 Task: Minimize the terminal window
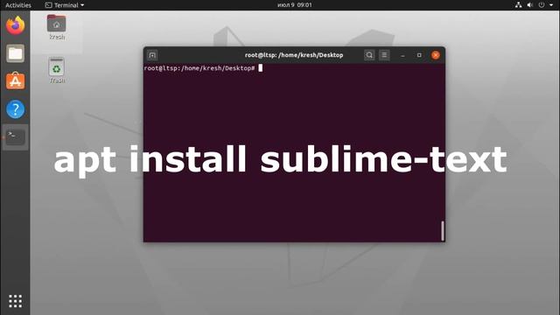(402, 55)
